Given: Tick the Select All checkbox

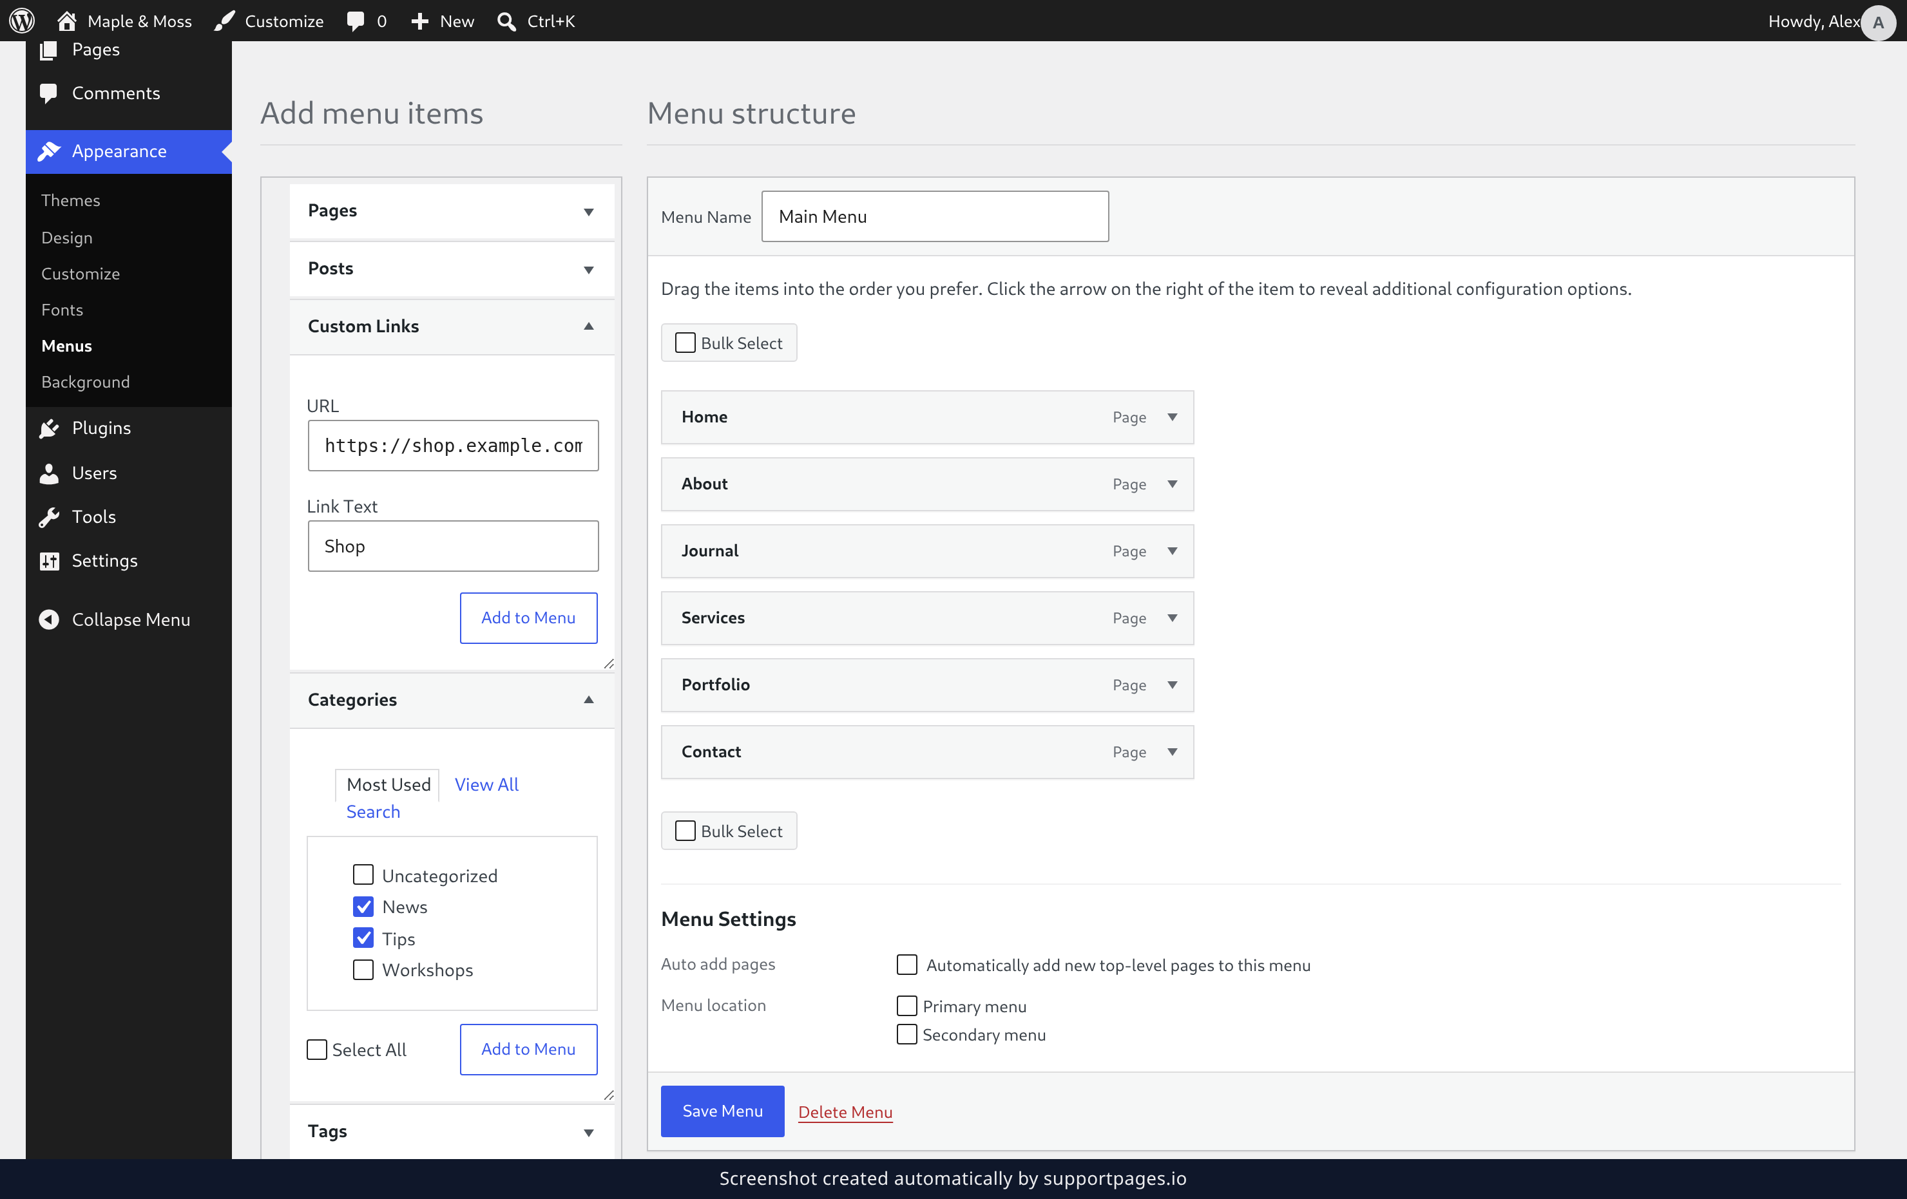Looking at the screenshot, I should (x=317, y=1050).
